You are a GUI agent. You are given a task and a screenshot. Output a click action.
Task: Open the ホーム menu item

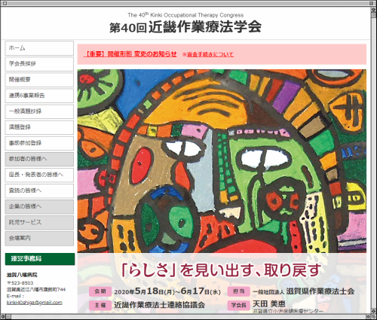point(39,48)
